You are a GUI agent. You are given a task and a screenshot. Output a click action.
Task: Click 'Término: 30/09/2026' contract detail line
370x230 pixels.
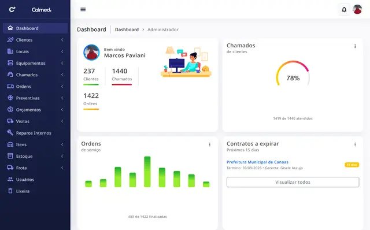tap(265, 168)
